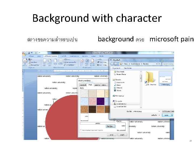Screen dimensions: 194x145
Task: Click New folder in the file dialog
Action: pyautogui.click(x=128, y=68)
